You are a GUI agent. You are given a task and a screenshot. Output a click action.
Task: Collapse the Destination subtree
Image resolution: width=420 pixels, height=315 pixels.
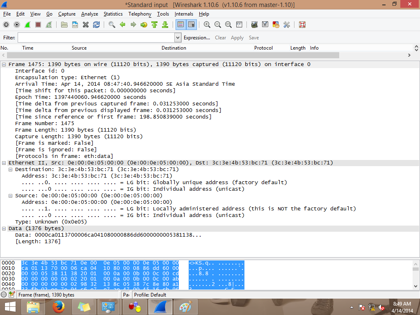click(x=10, y=169)
